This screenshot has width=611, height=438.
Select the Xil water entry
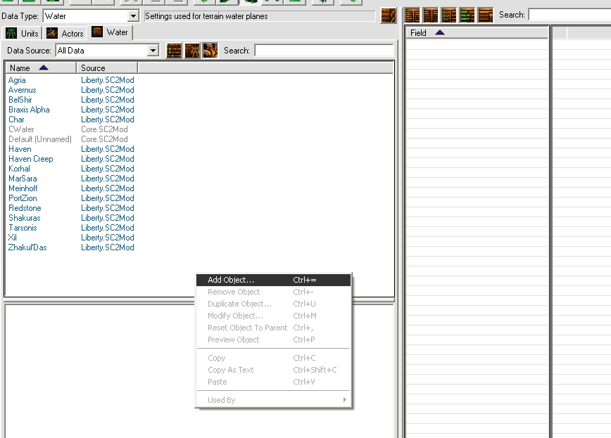13,238
